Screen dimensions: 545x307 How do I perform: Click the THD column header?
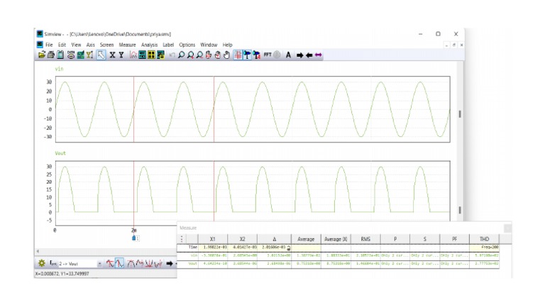484,239
